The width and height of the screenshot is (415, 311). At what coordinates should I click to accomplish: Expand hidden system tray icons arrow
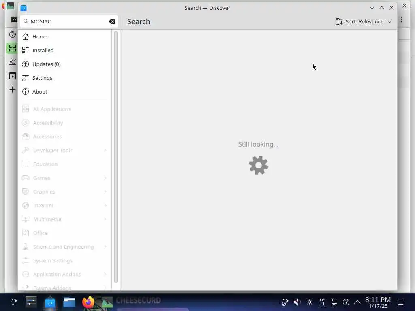coord(357,302)
